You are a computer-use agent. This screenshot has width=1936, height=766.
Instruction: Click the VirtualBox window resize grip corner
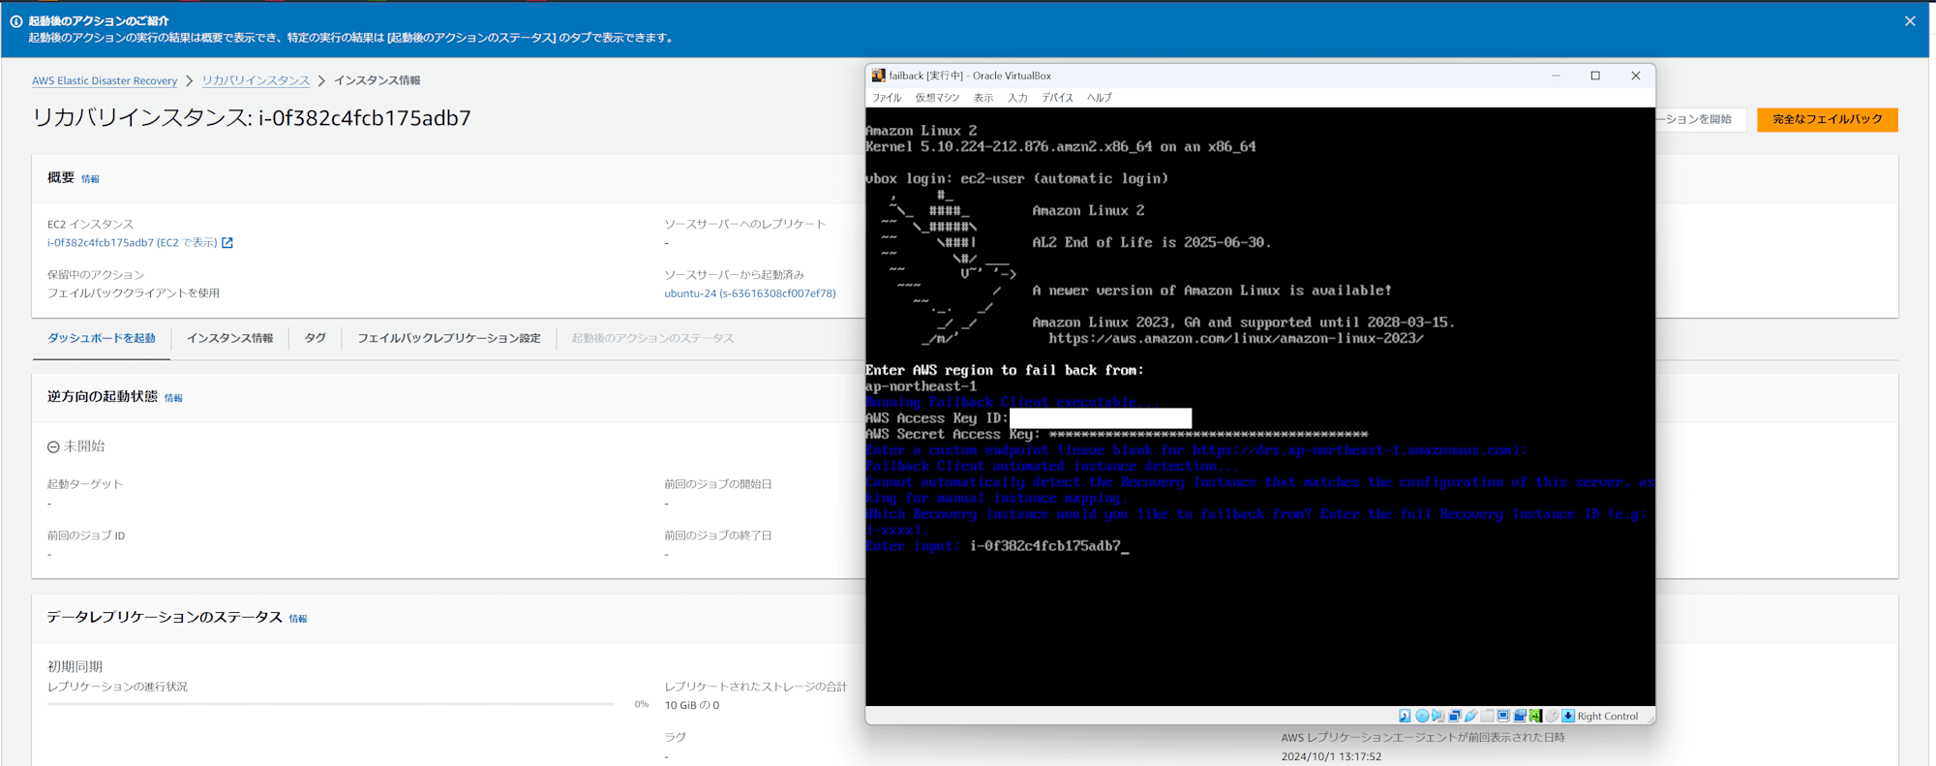click(x=1649, y=720)
